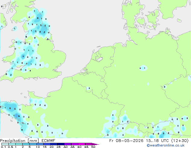
Task: Click the 1–2 mm legend color box
Action: click(x=19, y=144)
